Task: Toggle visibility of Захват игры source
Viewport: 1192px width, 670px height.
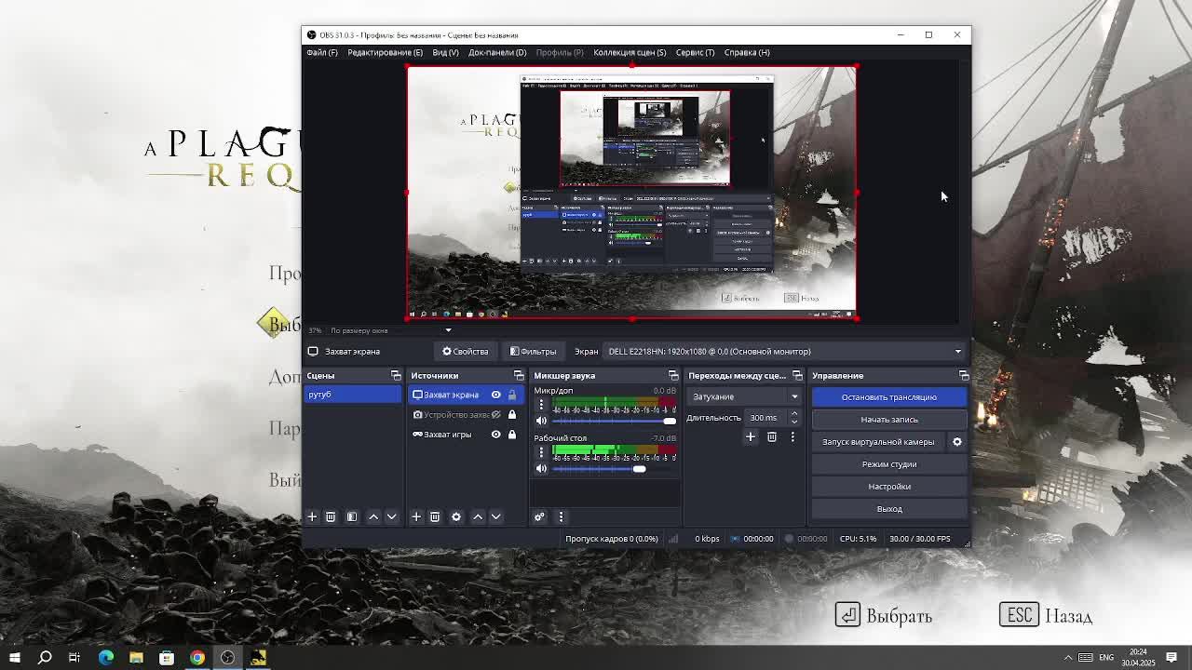Action: pyautogui.click(x=495, y=434)
